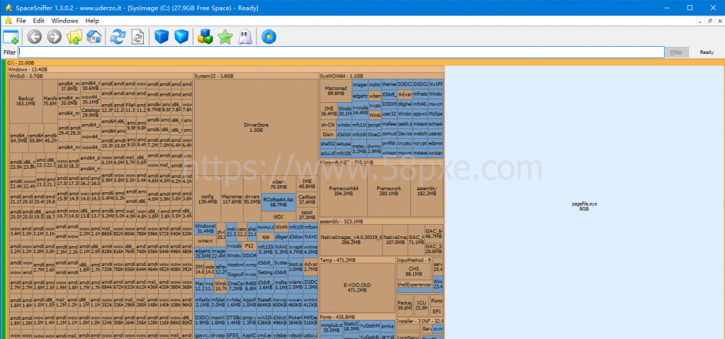The image size is (725, 339).
Task: Select the drivers 95.0MB block
Action: [252, 199]
